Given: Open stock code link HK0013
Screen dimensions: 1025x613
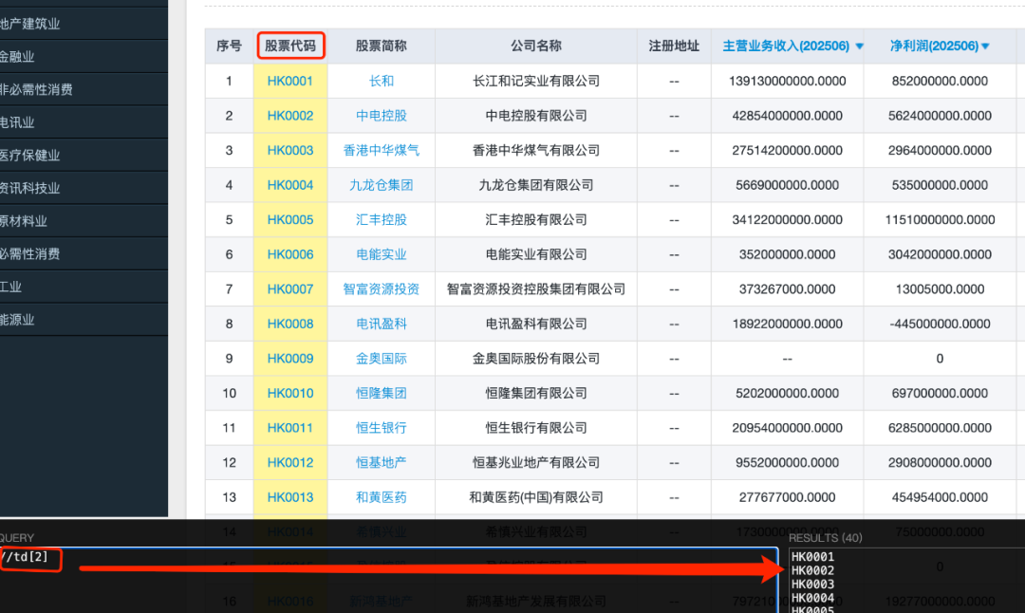Looking at the screenshot, I should click(x=290, y=497).
